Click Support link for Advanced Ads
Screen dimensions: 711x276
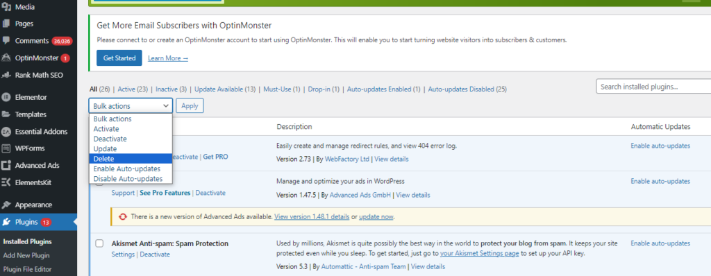click(x=123, y=193)
